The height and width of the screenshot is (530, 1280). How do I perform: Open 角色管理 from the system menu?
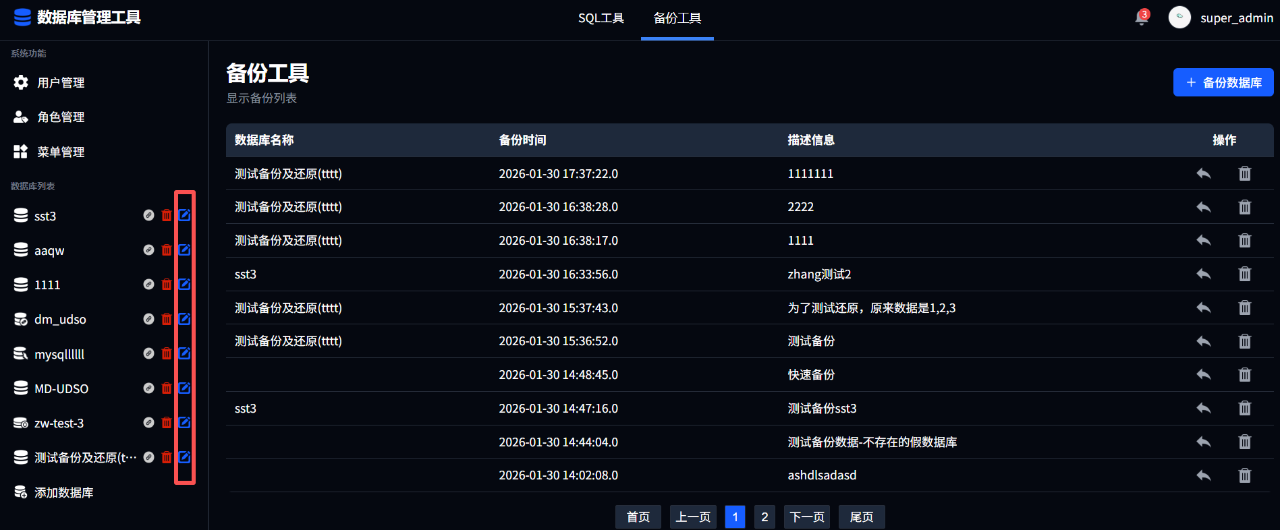(x=61, y=117)
